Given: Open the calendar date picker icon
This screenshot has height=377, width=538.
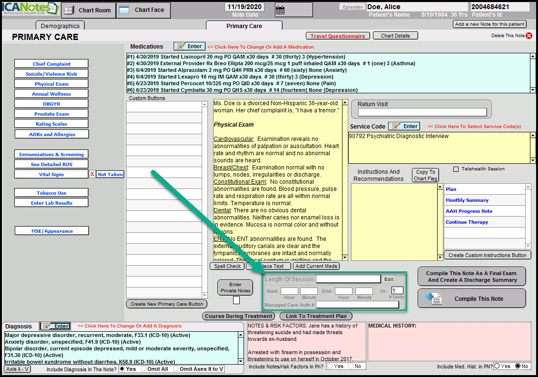Looking at the screenshot, I should [280, 10].
